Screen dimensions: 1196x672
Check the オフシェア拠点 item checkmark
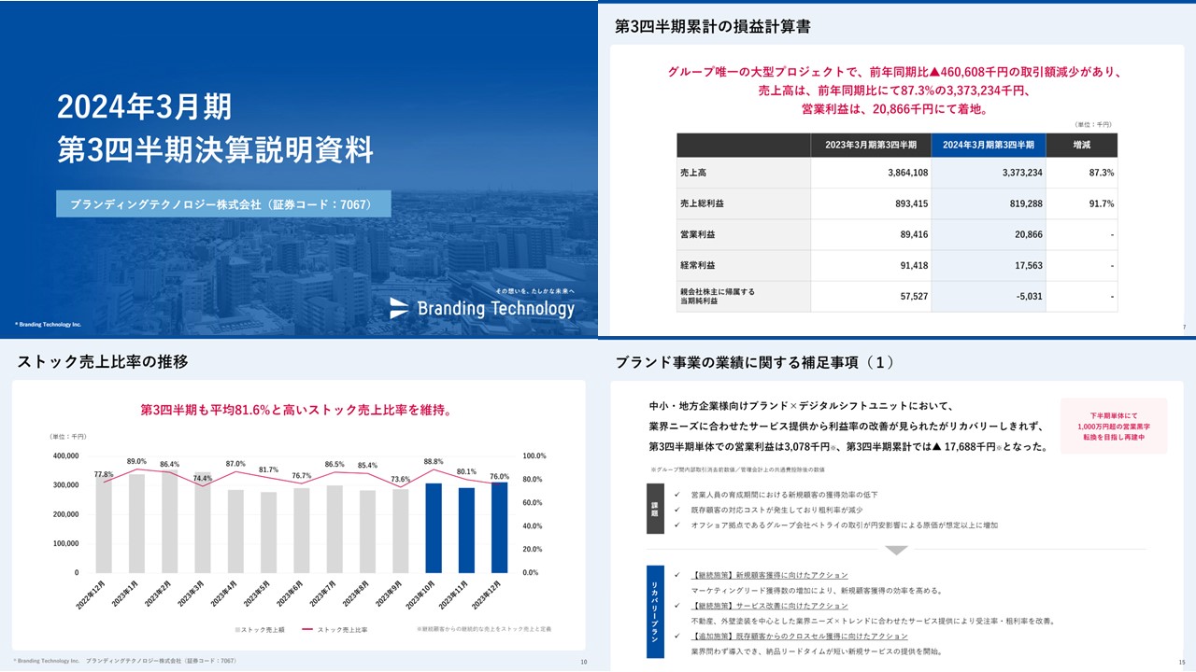(677, 525)
